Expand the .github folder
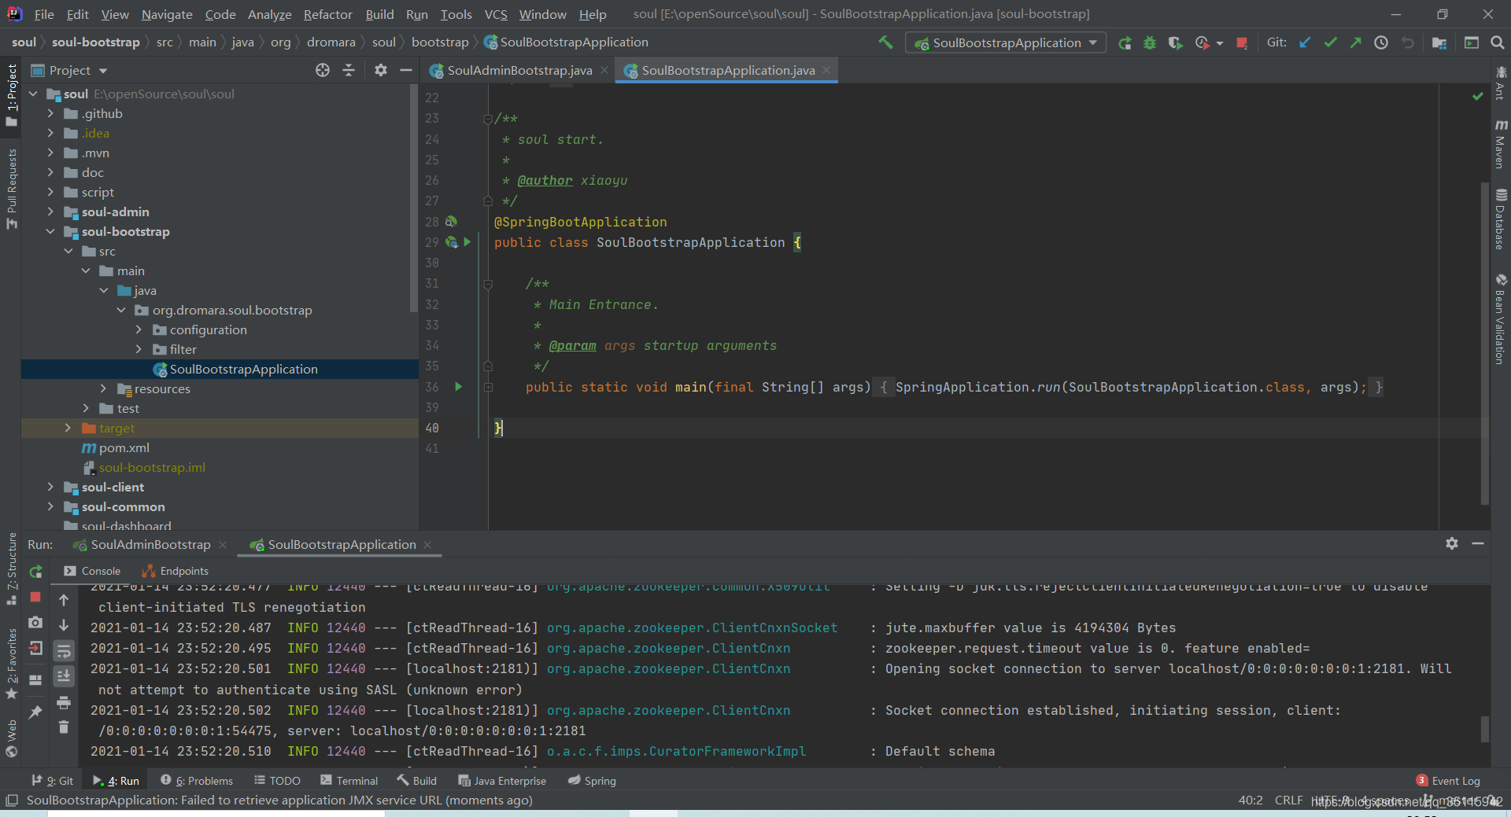This screenshot has height=817, width=1511. (50, 113)
